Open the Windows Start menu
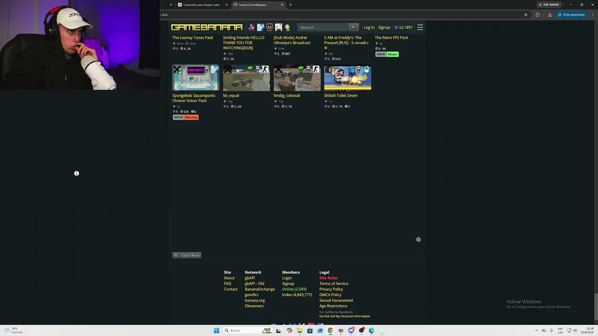 (x=216, y=330)
